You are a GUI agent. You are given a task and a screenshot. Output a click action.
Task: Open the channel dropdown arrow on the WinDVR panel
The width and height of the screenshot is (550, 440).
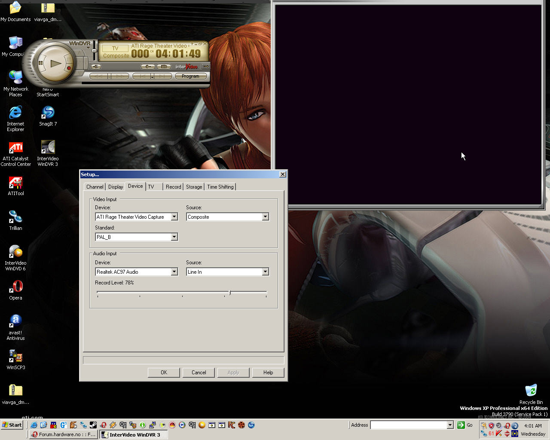click(x=152, y=76)
